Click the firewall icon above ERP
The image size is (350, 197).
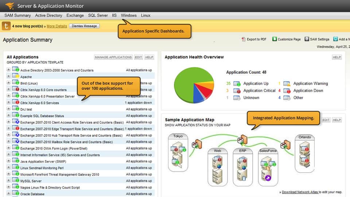pos(242,140)
